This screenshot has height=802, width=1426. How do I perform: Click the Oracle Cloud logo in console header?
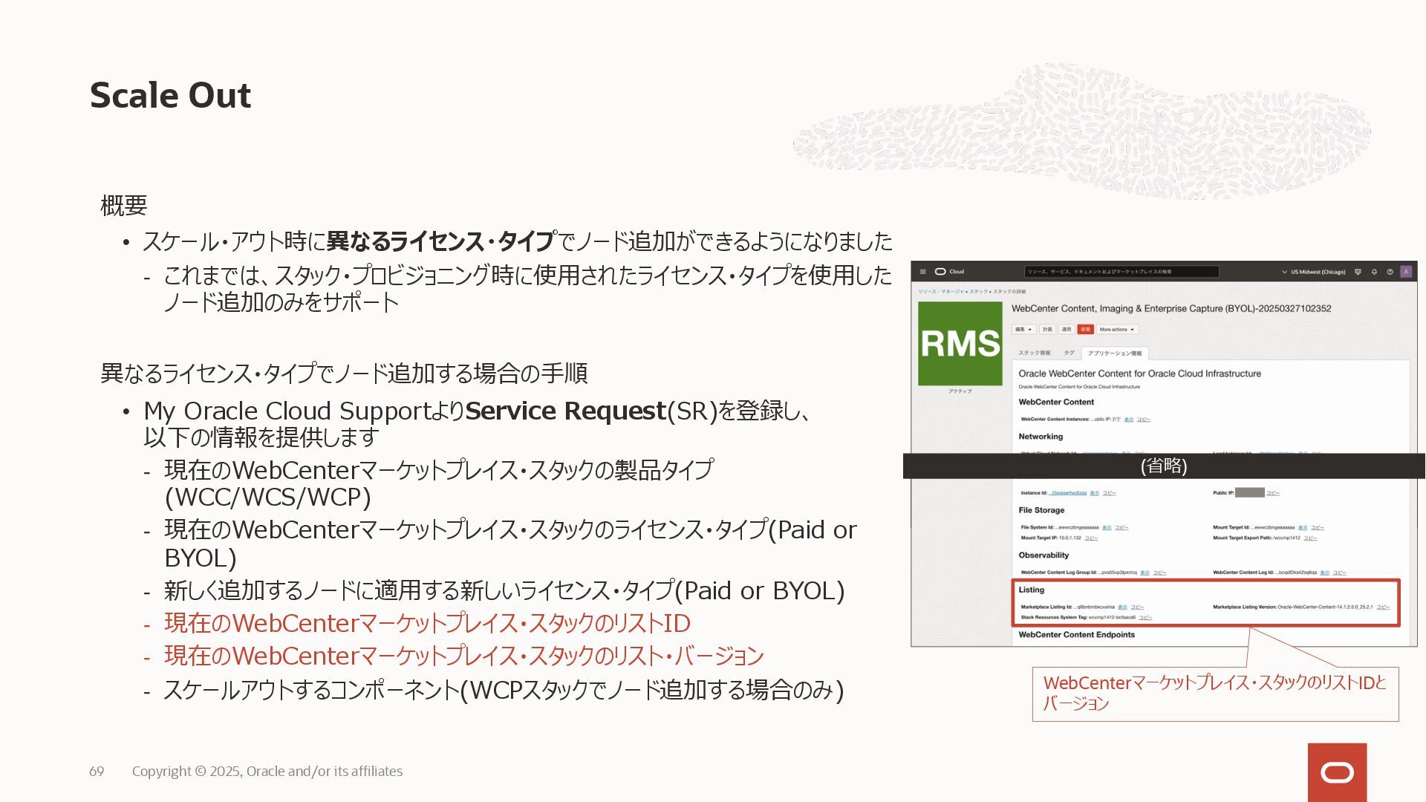(949, 272)
